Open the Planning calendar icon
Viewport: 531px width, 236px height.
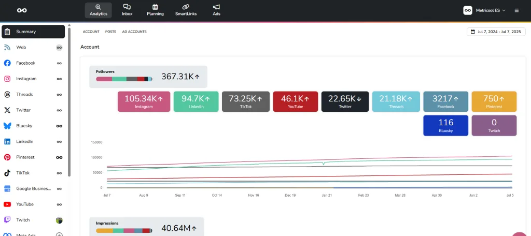click(x=155, y=7)
